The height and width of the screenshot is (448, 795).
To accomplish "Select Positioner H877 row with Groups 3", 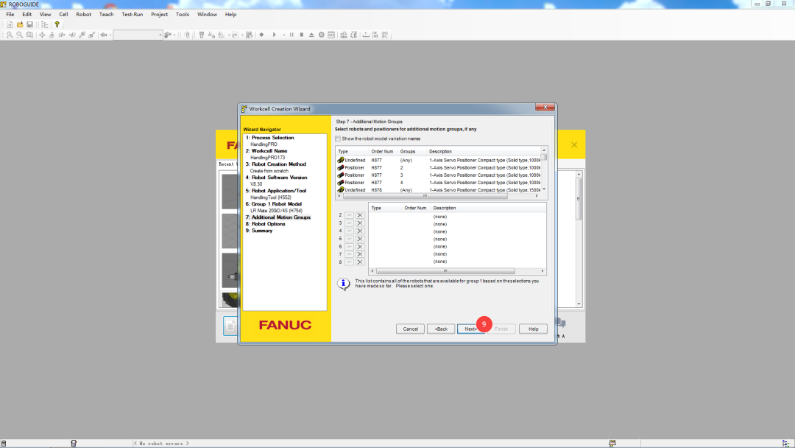I will [x=439, y=175].
